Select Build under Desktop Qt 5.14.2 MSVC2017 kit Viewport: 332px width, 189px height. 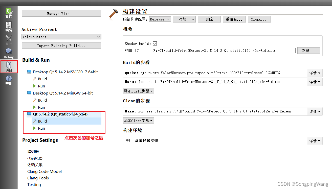point(42,79)
